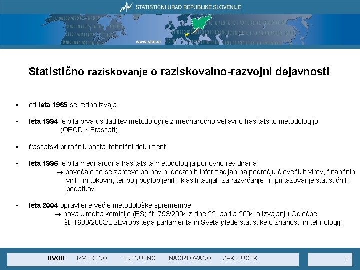Click the 'leta 1994' bullet line
Viewport: 360px width, 270px height.
point(173,121)
